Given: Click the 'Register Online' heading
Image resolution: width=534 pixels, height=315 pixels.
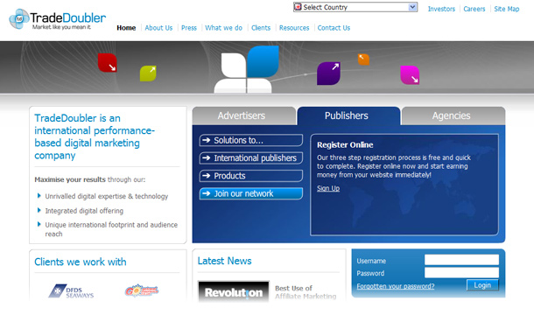Looking at the screenshot, I should [x=345, y=144].
